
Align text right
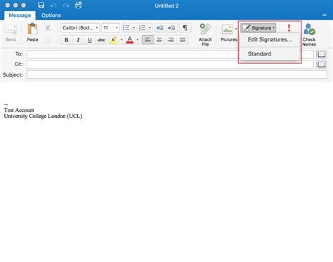pos(171,40)
